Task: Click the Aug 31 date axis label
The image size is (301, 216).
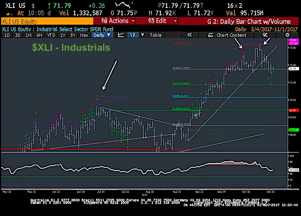Action: pos(177,192)
